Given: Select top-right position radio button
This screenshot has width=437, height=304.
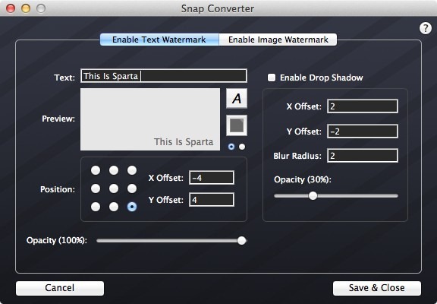Looking at the screenshot, I should 132,170.
